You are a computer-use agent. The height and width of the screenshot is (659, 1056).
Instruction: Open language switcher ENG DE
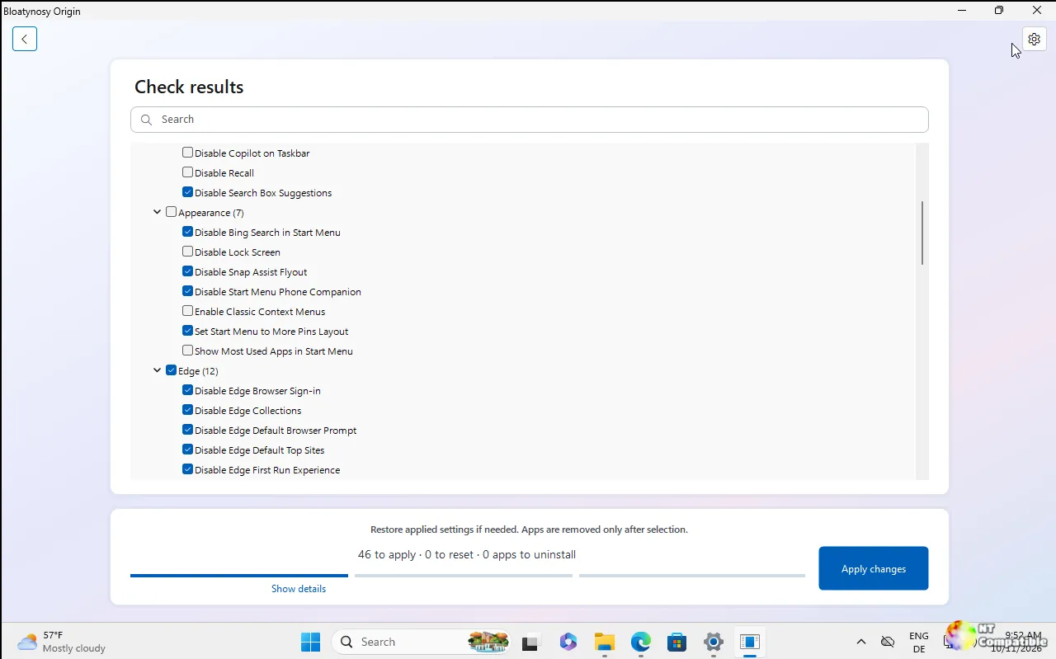(x=919, y=642)
